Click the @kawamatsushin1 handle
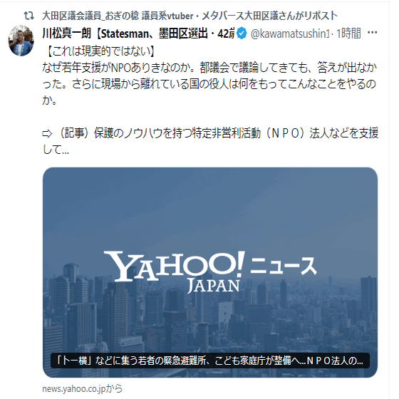 [x=290, y=33]
